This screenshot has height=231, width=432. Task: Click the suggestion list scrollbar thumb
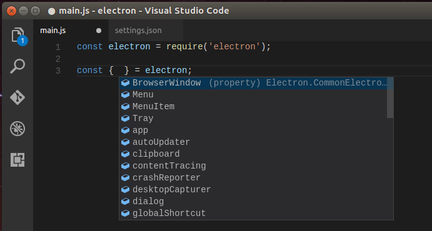click(390, 97)
